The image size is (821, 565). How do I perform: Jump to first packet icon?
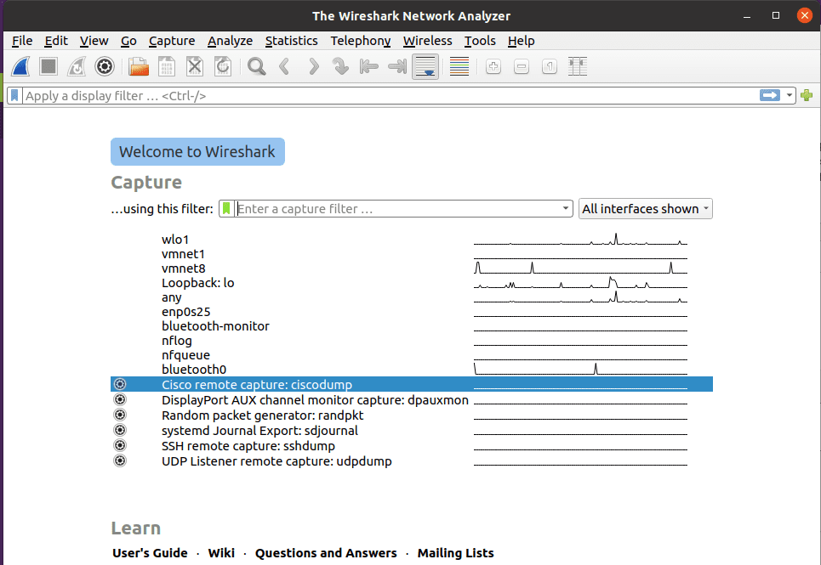[x=368, y=67]
